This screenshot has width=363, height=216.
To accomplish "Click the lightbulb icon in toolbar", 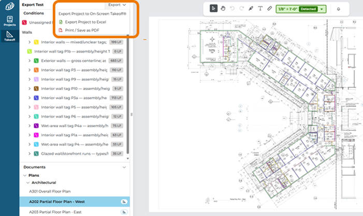I will point(339,9).
